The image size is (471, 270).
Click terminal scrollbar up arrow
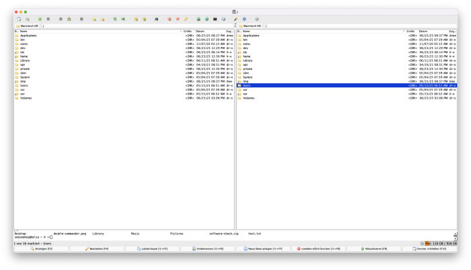456,234
